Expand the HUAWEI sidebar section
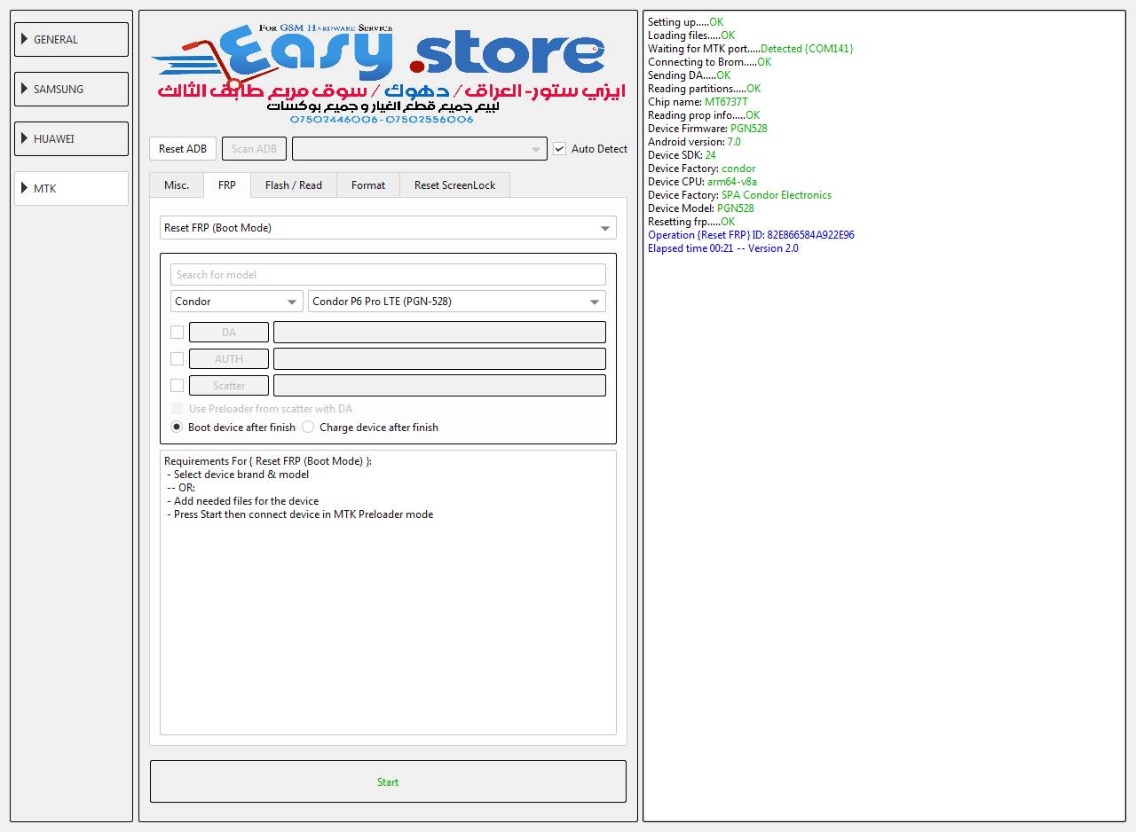This screenshot has height=832, width=1136. (71, 139)
